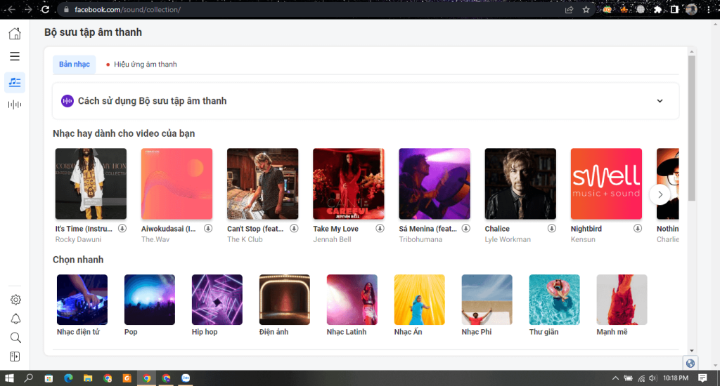Open the hamburger menu in left sidebar

pyautogui.click(x=15, y=56)
